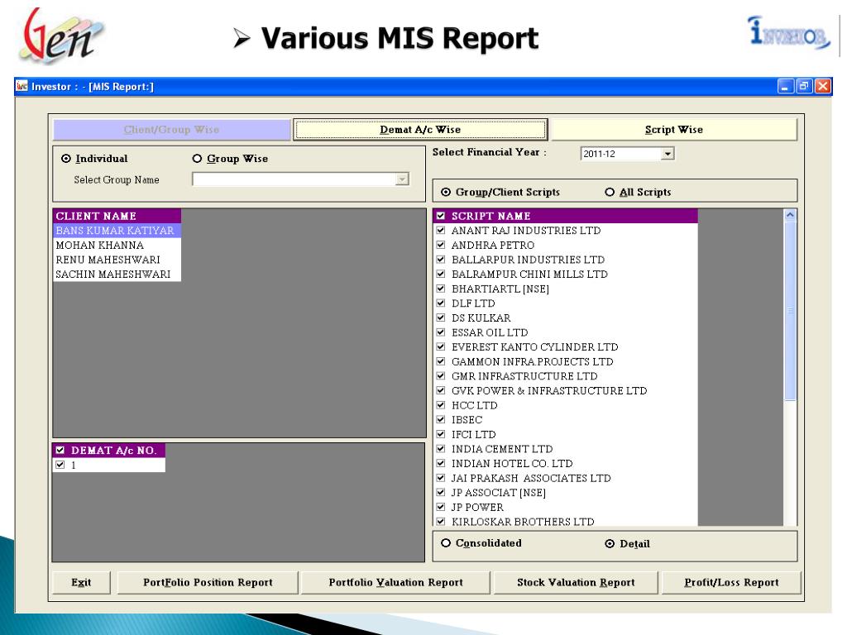Uncheck EVEREST KANTO CYLINDER LTD script
This screenshot has width=847, height=635.
(441, 347)
